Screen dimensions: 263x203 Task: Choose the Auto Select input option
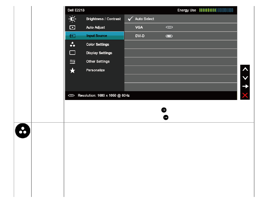tap(181, 19)
